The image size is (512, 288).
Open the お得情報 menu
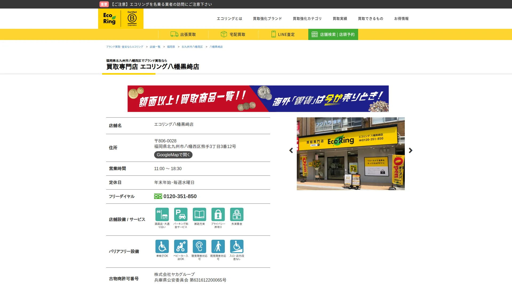coord(401,19)
